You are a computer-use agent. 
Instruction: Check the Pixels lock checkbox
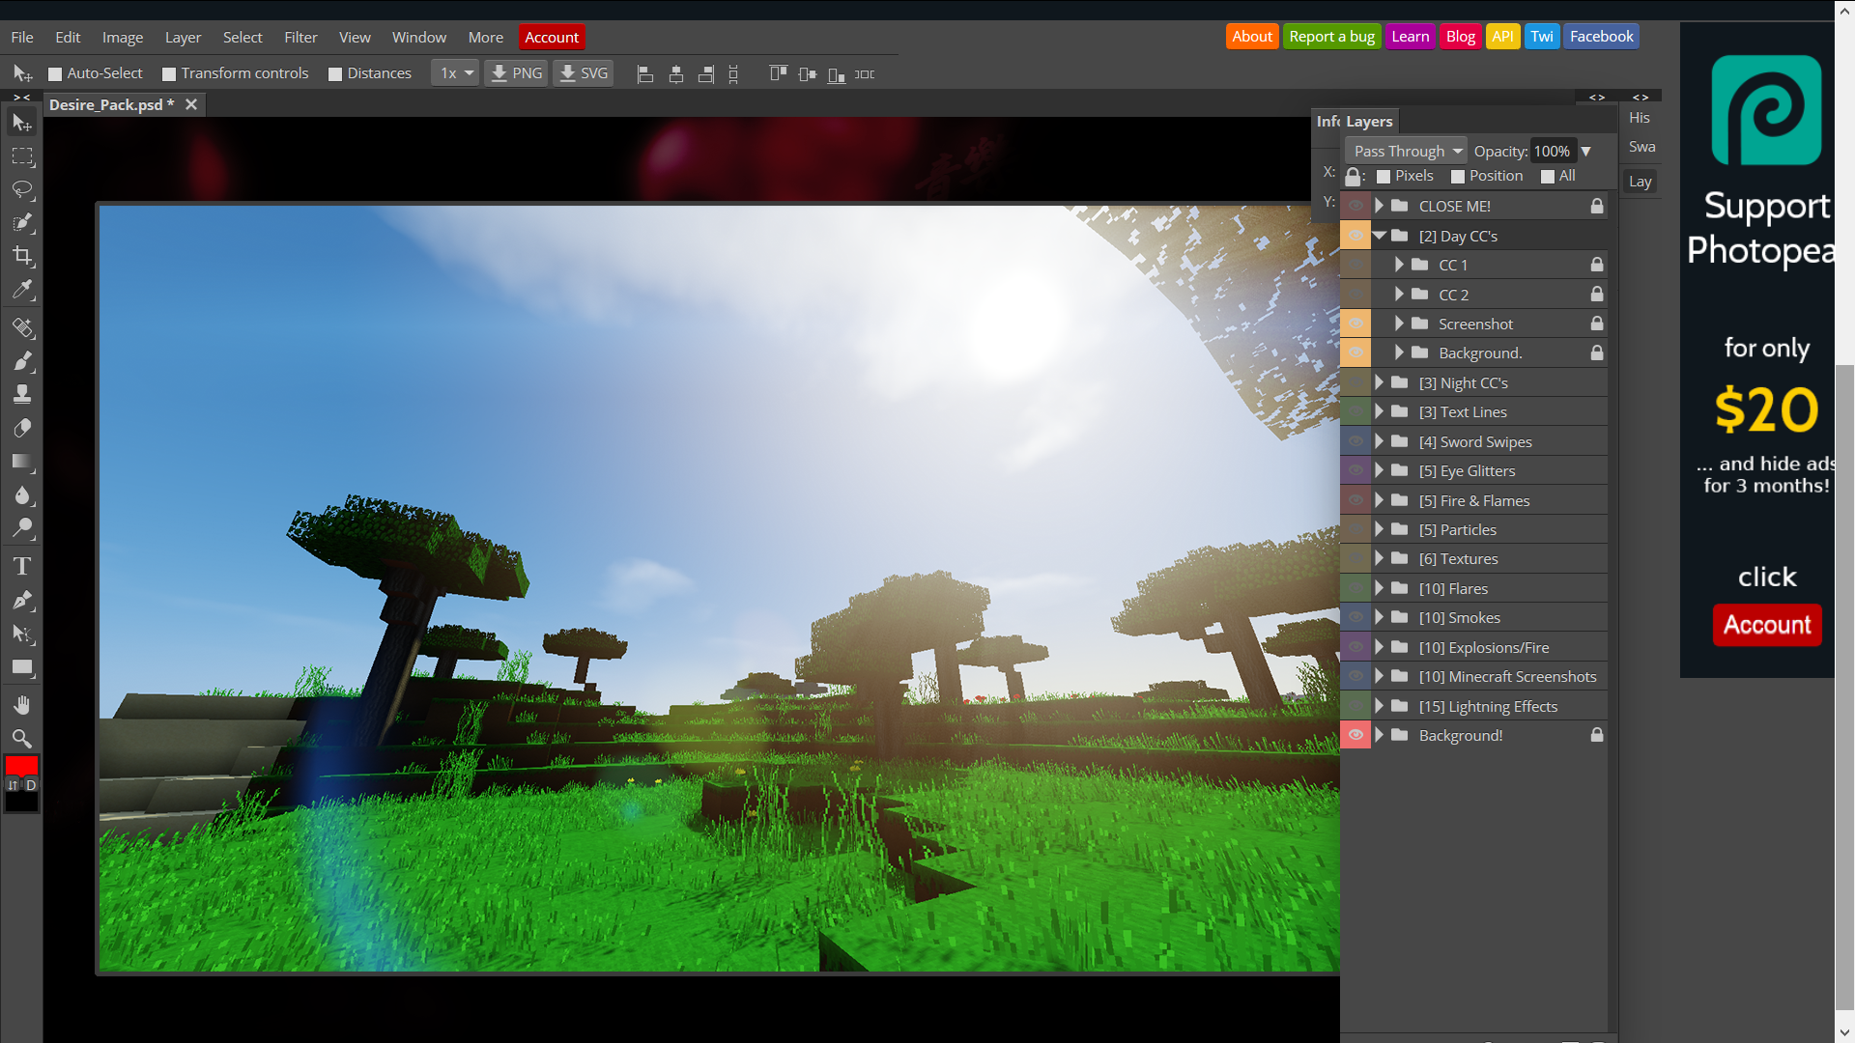point(1384,177)
